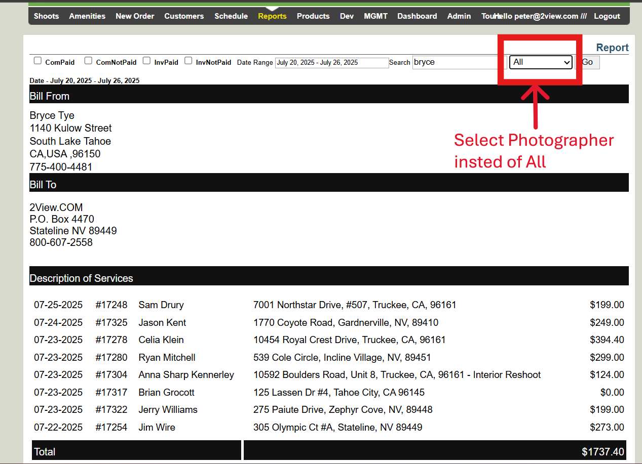Enable the ComPaid checkbox
The image size is (642, 464).
pos(37,61)
